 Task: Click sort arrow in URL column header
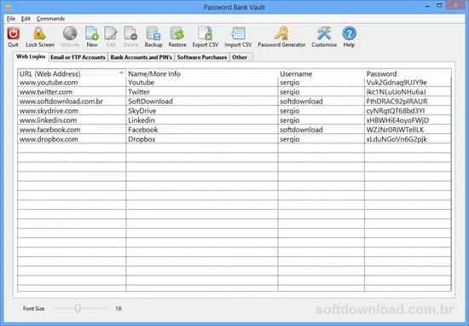coord(121,73)
